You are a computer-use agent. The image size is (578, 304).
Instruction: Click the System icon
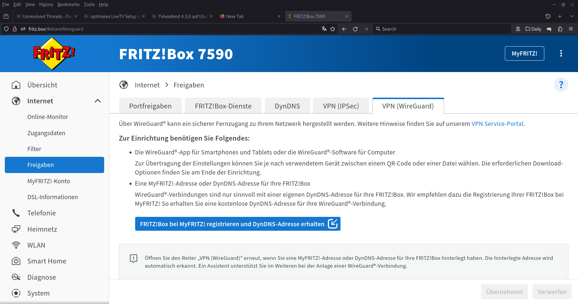pyautogui.click(x=16, y=293)
